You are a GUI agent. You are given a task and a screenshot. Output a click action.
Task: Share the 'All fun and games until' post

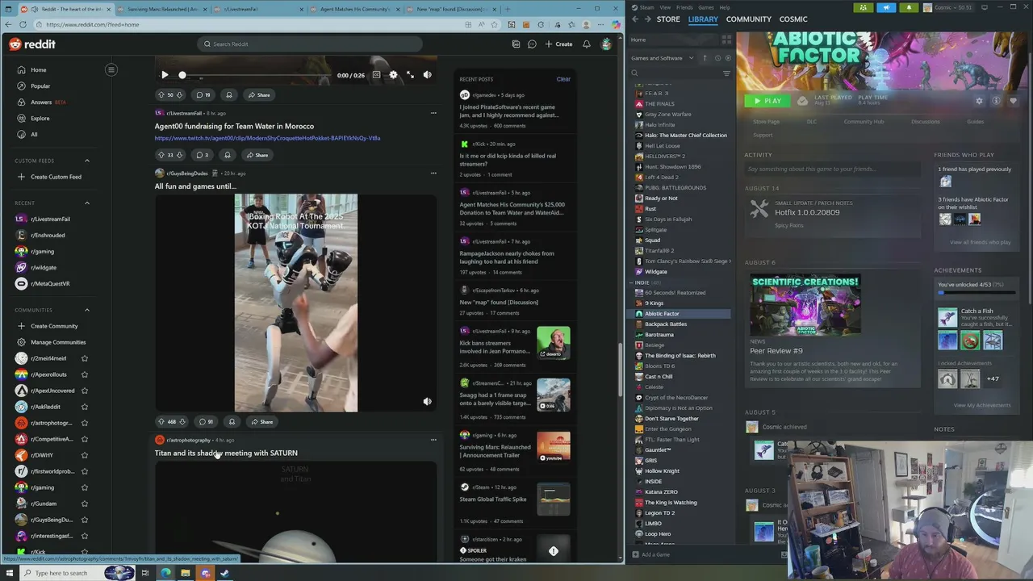261,421
